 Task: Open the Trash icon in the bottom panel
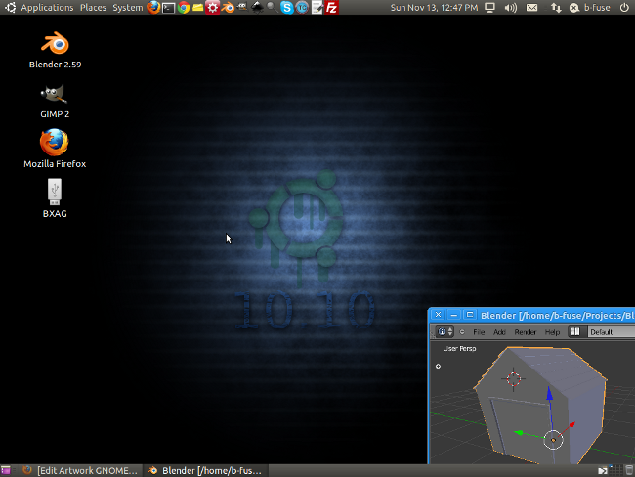(629, 470)
